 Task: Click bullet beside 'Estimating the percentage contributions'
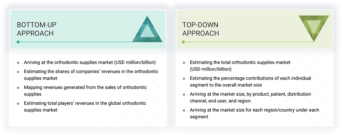tap(184, 79)
